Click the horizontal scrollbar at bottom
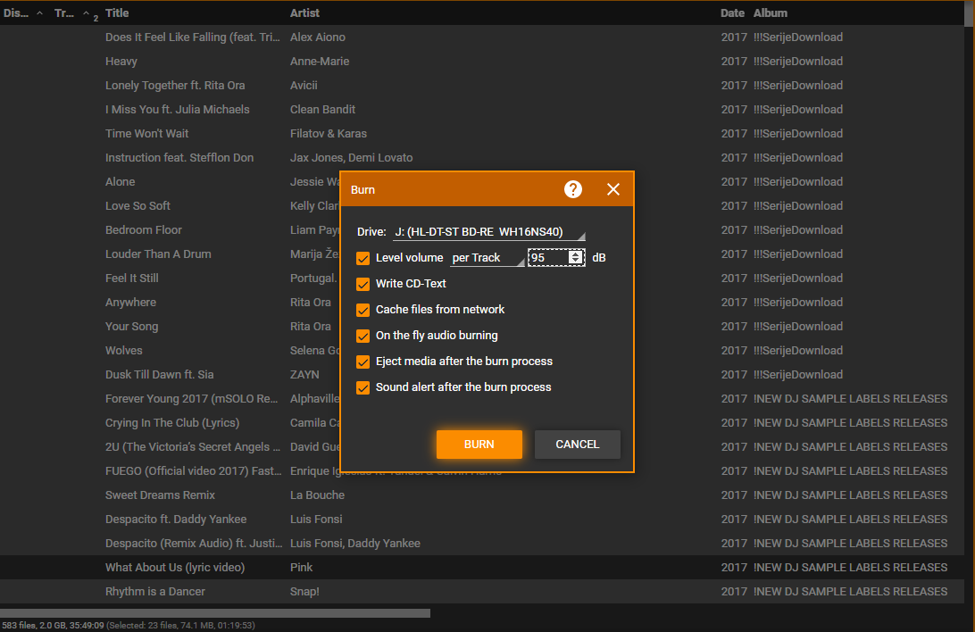The height and width of the screenshot is (632, 975). [214, 613]
